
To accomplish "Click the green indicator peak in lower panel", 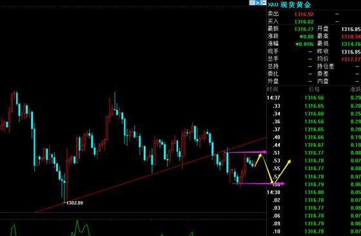I will (x=77, y=222).
